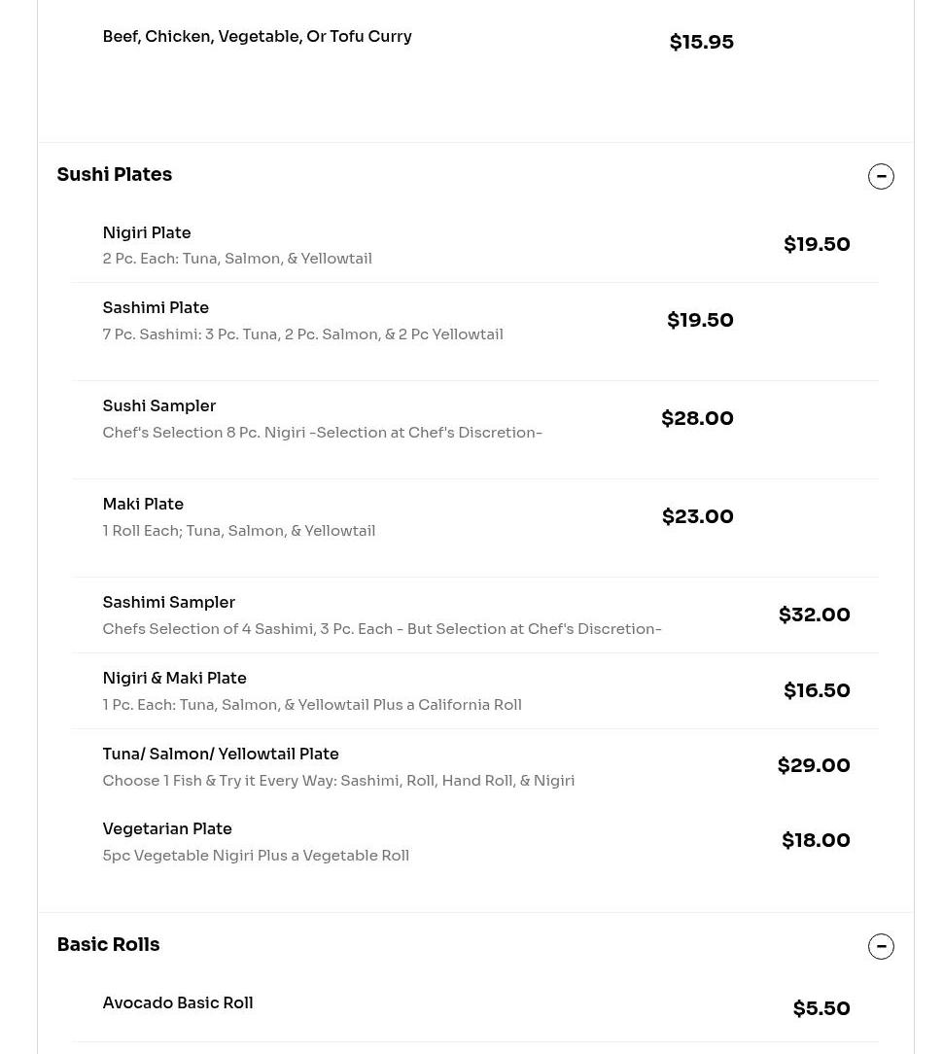Click the $5.50 Avocado roll price
The height and width of the screenshot is (1054, 943).
pyautogui.click(x=821, y=1009)
